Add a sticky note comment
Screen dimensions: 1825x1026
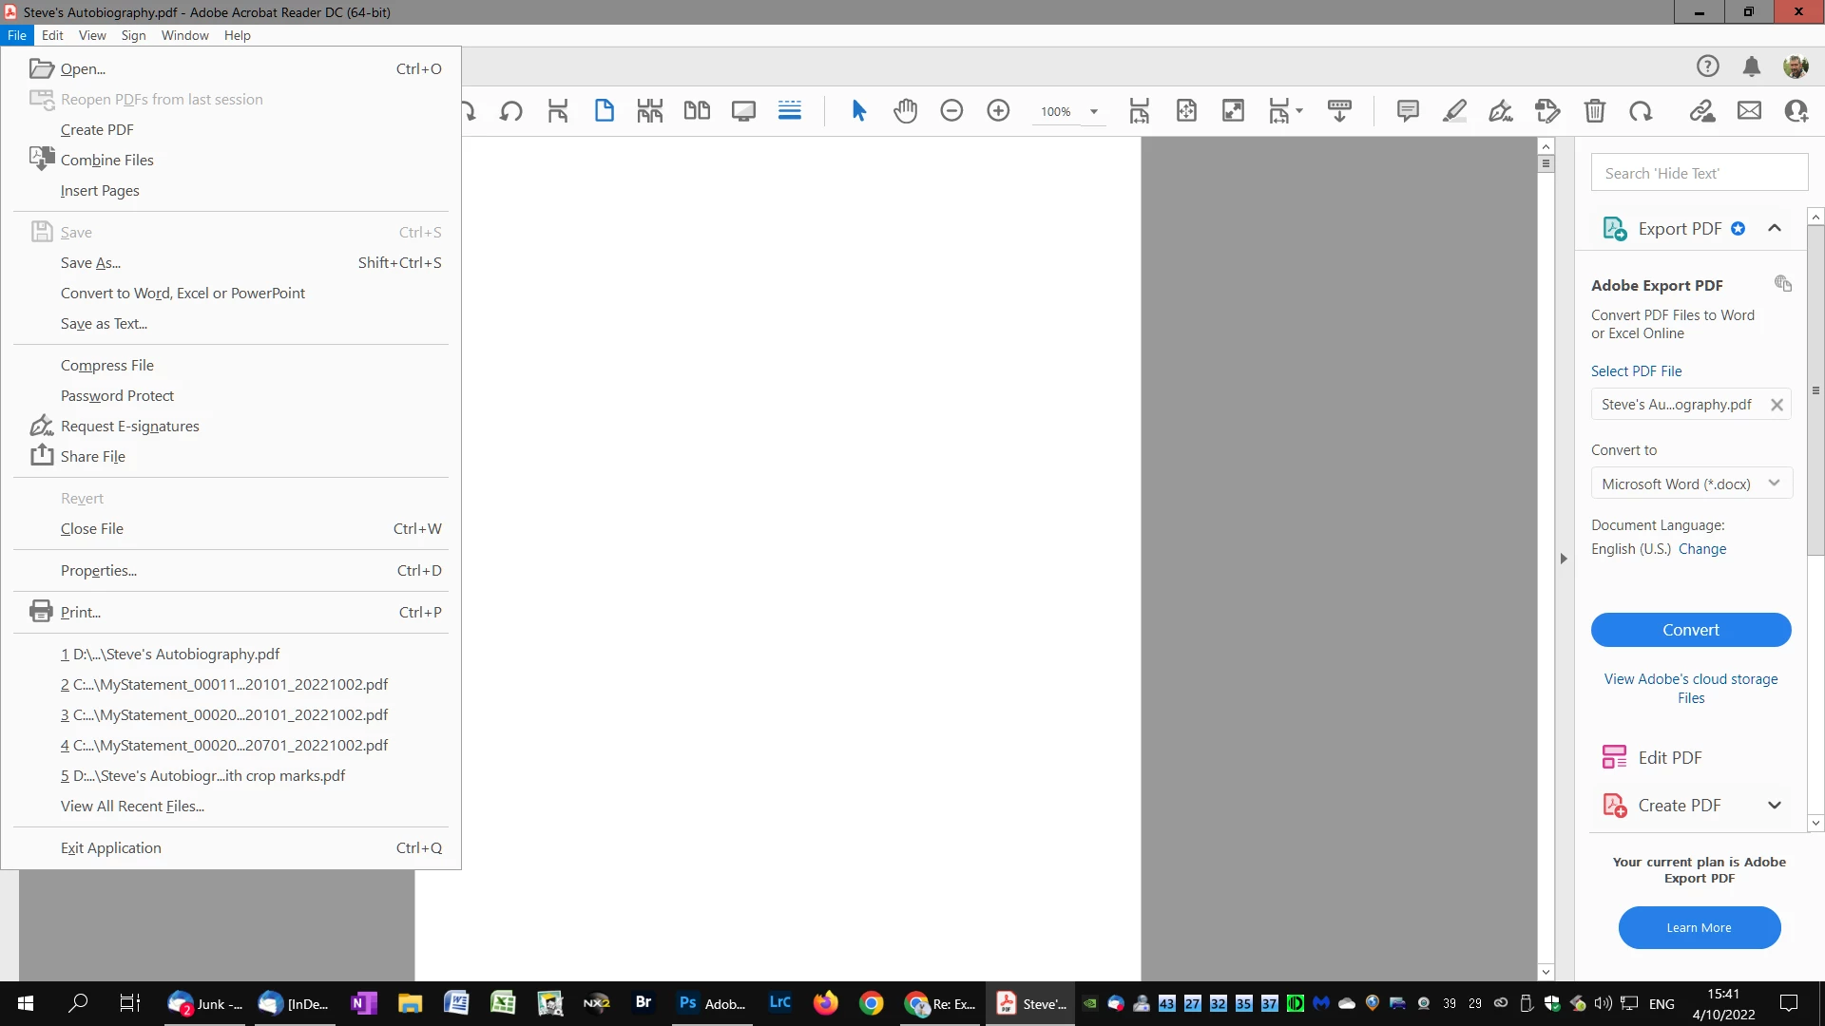(1408, 111)
